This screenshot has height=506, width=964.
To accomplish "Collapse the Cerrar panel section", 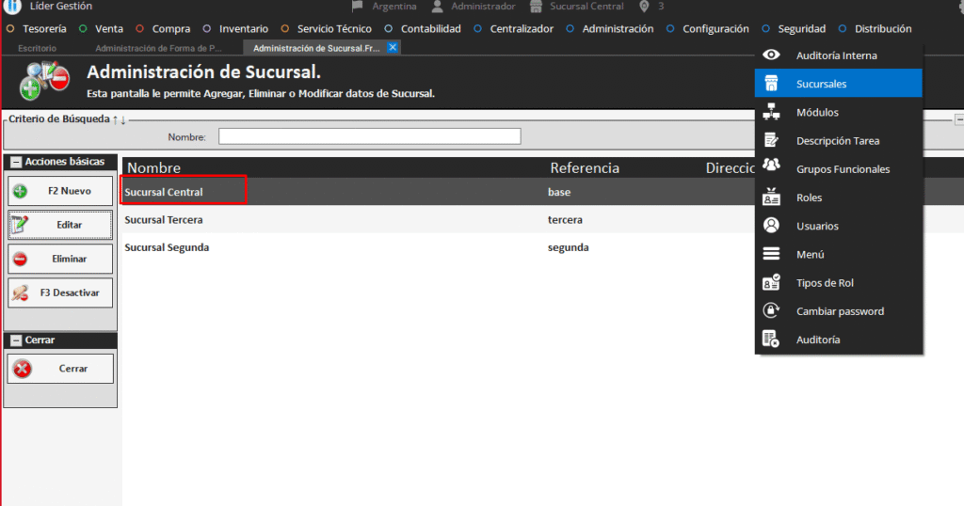I will click(16, 340).
